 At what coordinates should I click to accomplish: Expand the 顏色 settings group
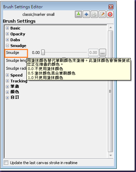tap(7, 92)
